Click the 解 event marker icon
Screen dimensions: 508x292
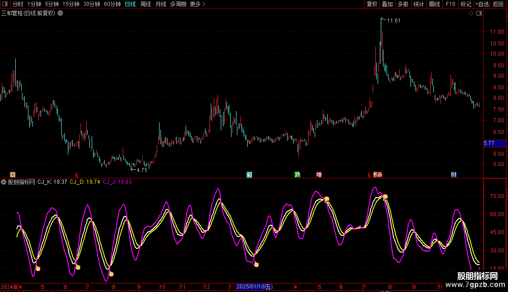(x=249, y=175)
